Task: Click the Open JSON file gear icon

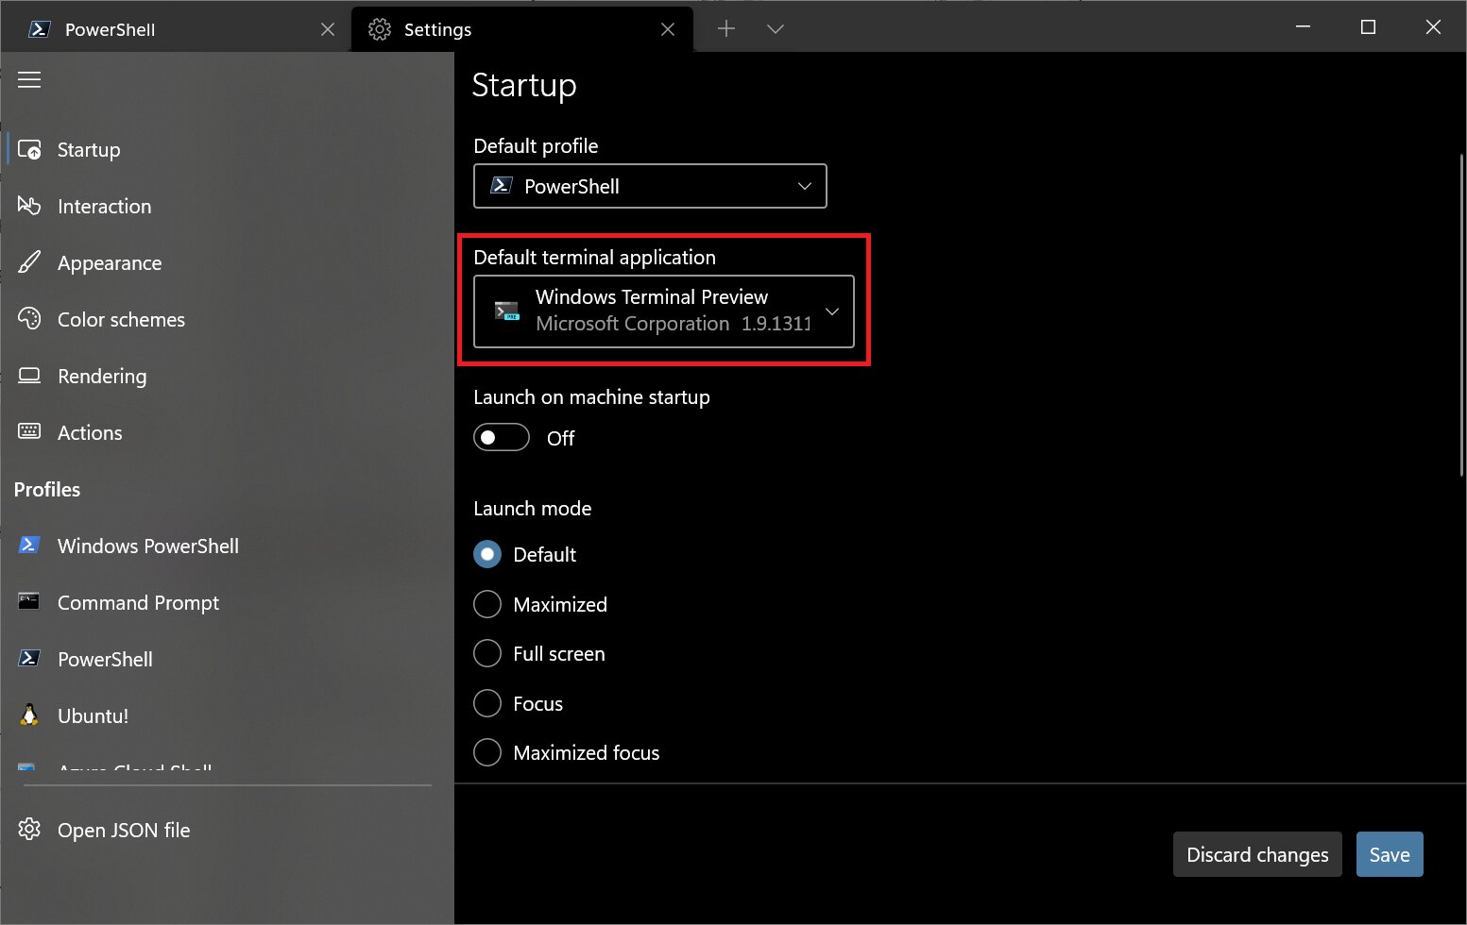Action: (x=29, y=830)
